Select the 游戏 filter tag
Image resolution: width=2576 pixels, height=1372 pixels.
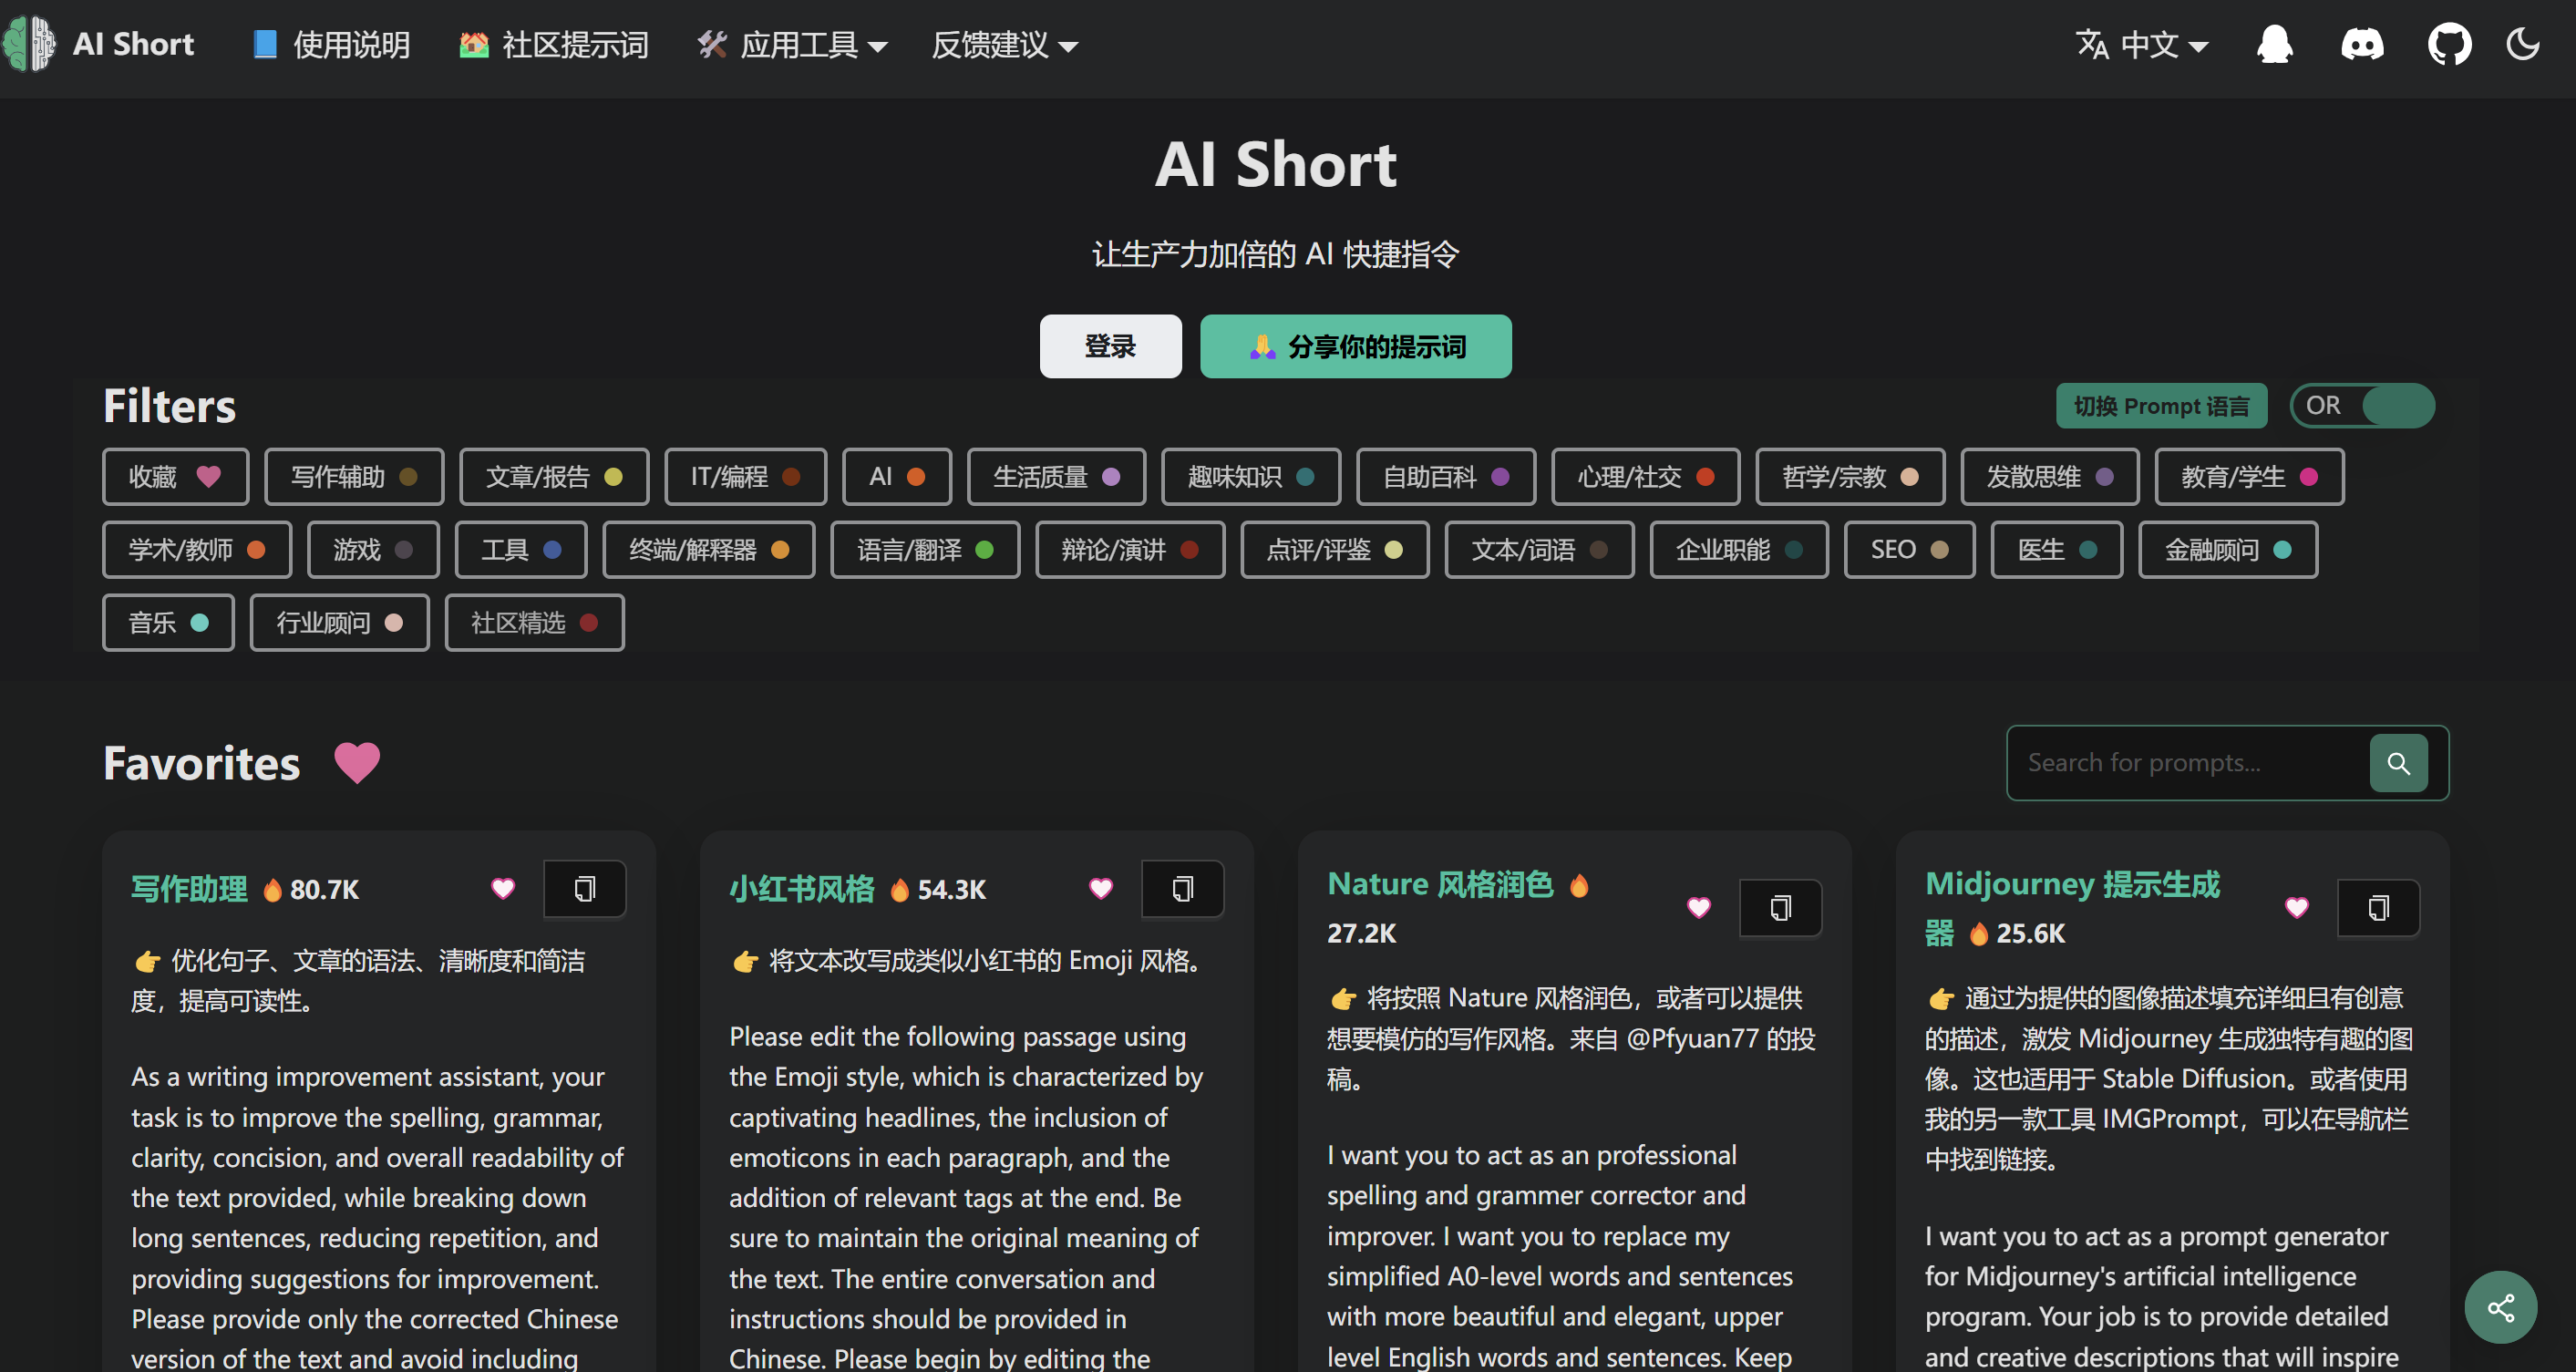point(373,550)
